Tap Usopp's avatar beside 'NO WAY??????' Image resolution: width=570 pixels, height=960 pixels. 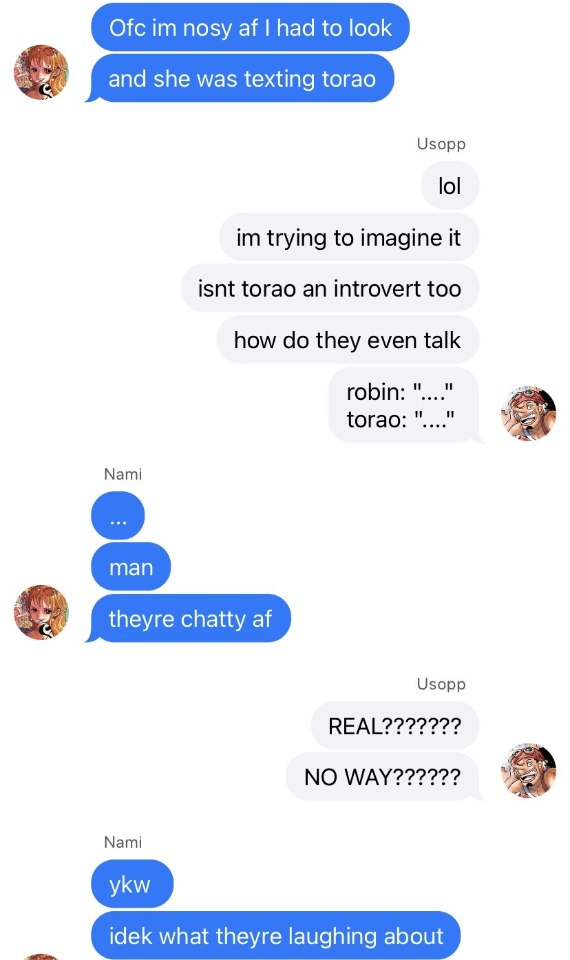(529, 771)
